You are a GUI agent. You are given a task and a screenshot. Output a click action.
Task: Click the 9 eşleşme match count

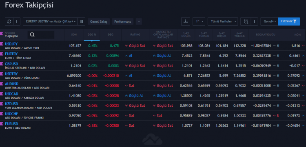(x=11, y=36)
